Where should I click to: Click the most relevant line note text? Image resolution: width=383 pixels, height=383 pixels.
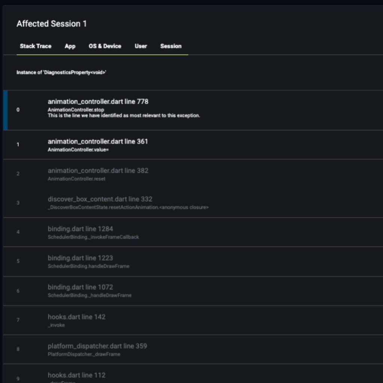click(124, 116)
